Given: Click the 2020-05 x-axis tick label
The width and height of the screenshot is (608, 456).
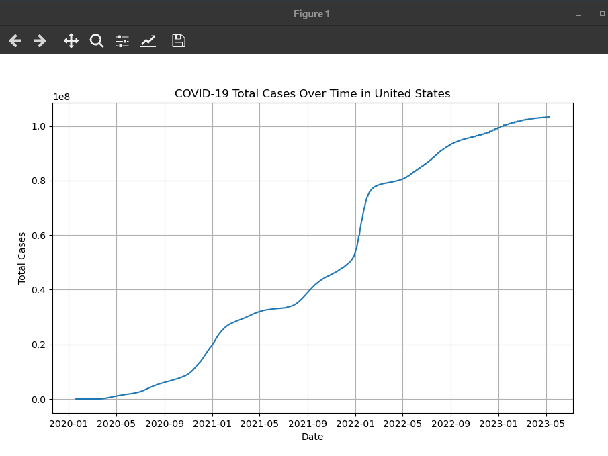Looking at the screenshot, I should pyautogui.click(x=116, y=424).
